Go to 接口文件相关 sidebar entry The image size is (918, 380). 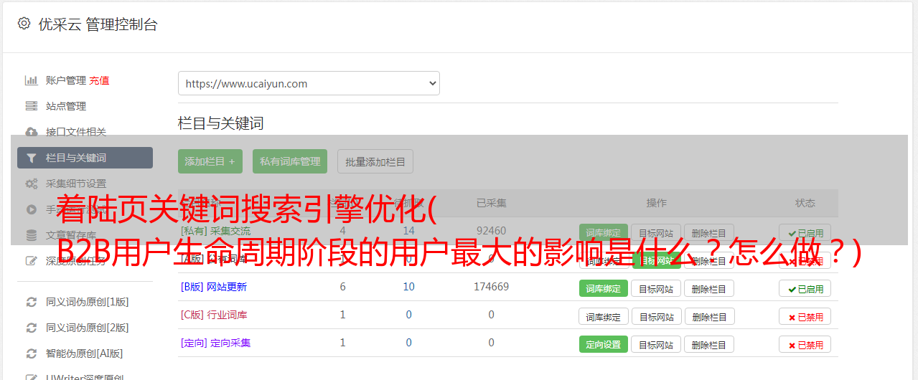pos(76,132)
